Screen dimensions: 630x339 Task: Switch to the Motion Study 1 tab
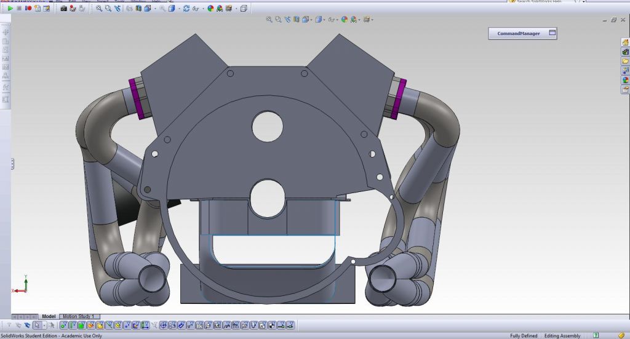pos(78,316)
